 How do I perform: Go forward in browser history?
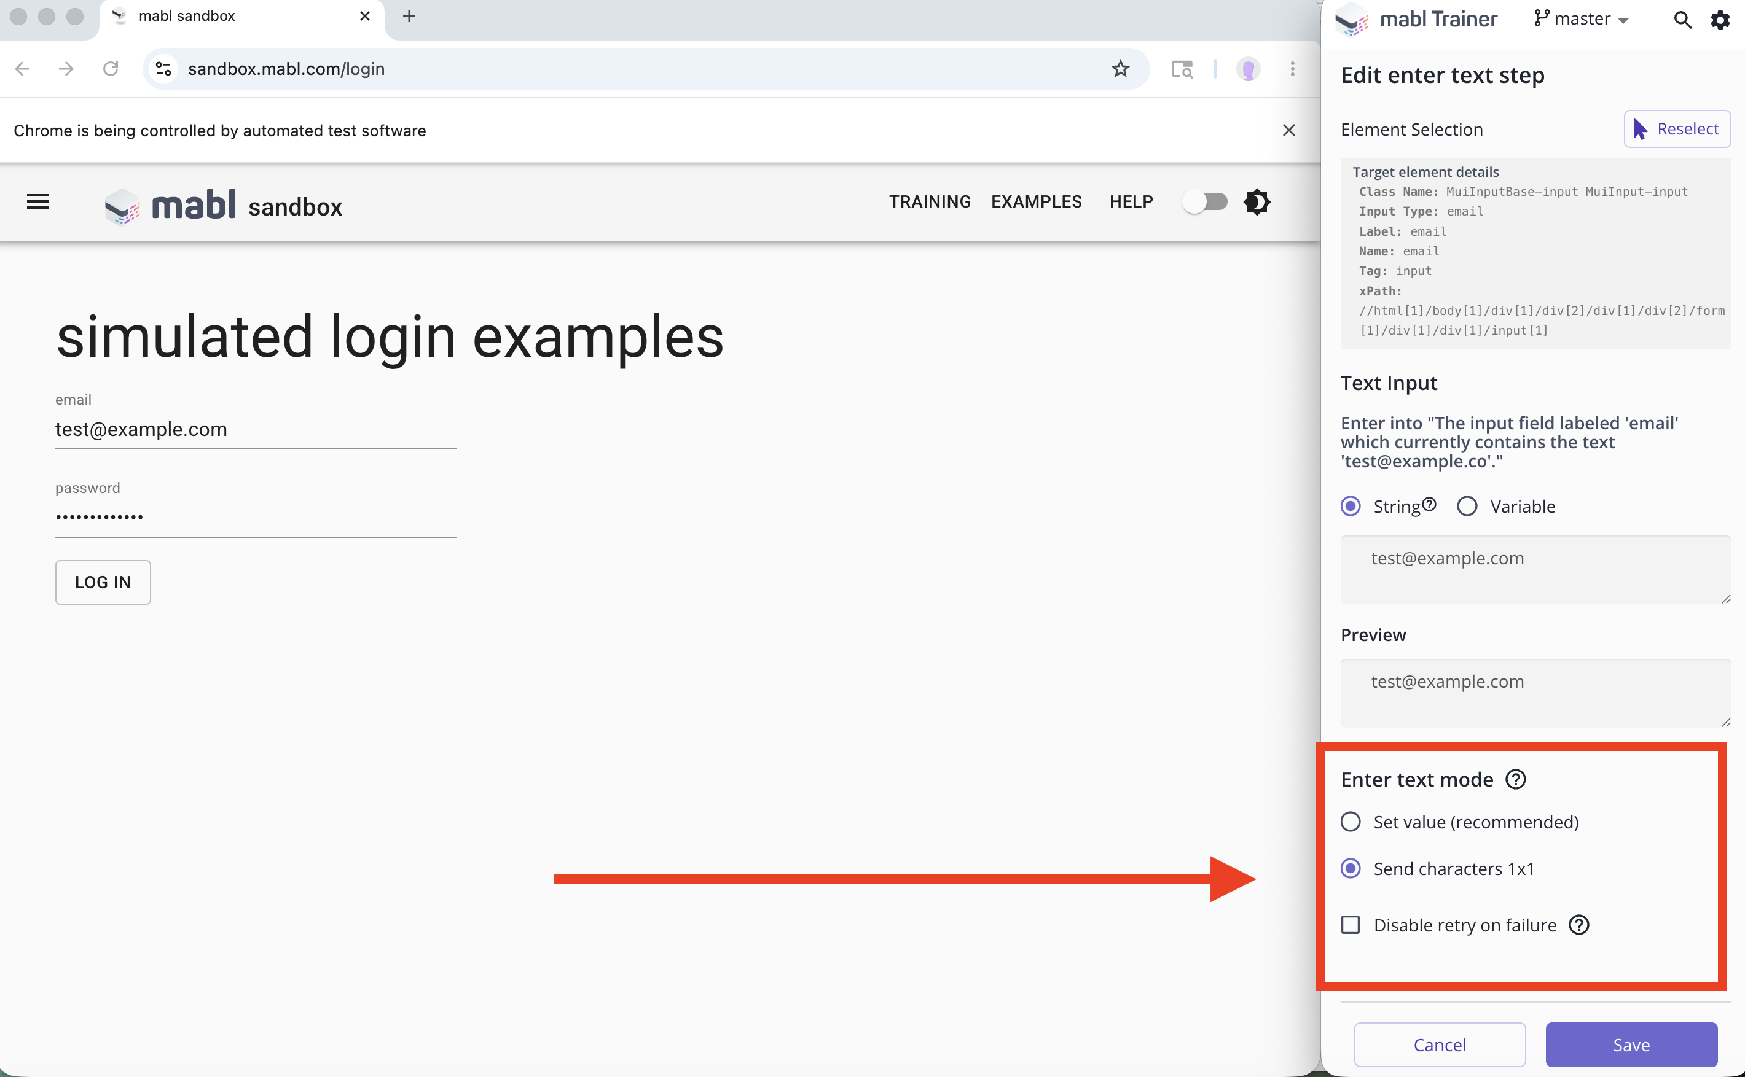66,69
